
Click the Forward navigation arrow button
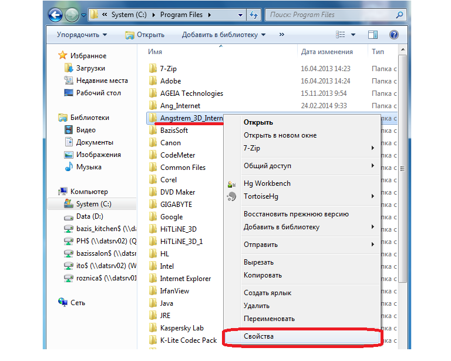pyautogui.click(x=72, y=15)
